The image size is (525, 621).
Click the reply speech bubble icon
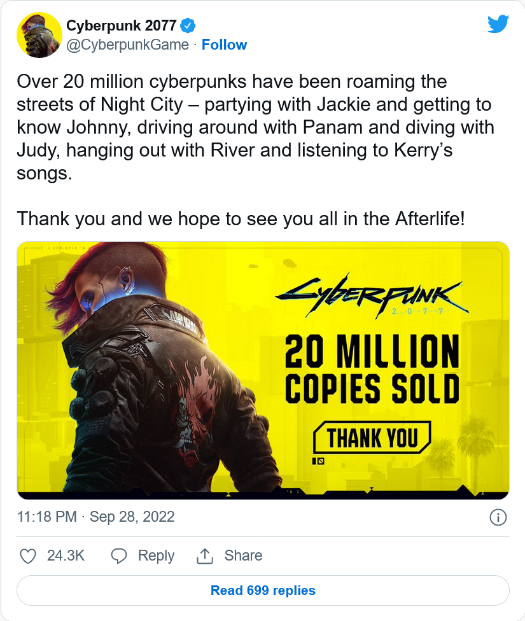point(119,555)
